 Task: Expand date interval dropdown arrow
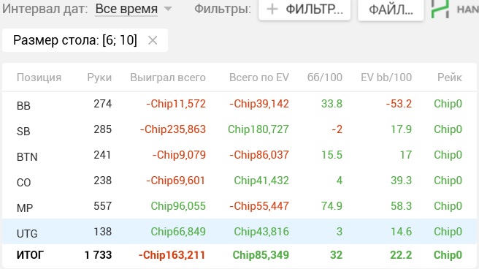pyautogui.click(x=168, y=9)
